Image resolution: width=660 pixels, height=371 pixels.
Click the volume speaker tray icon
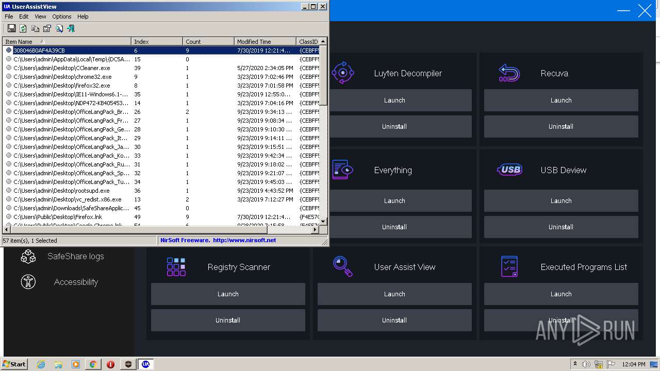[x=587, y=364]
